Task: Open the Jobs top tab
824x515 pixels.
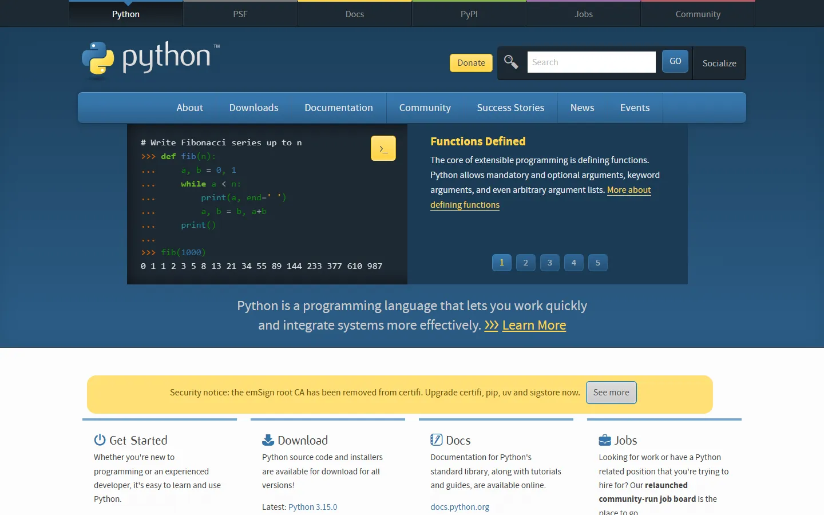Action: [x=584, y=14]
